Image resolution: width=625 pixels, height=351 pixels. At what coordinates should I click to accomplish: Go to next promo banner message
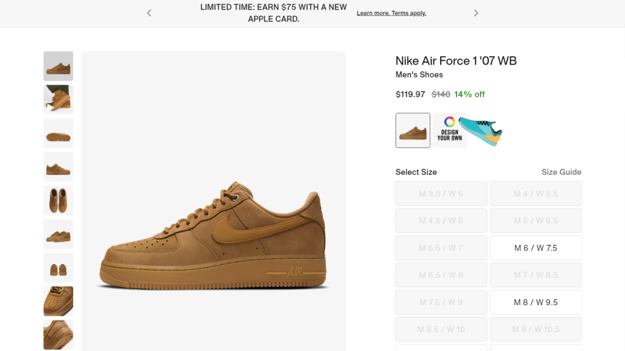coord(476,13)
